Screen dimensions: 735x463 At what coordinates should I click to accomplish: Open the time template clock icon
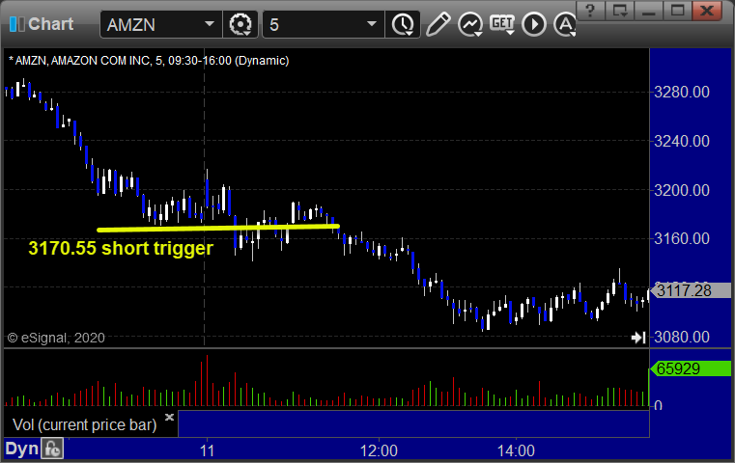[x=403, y=24]
